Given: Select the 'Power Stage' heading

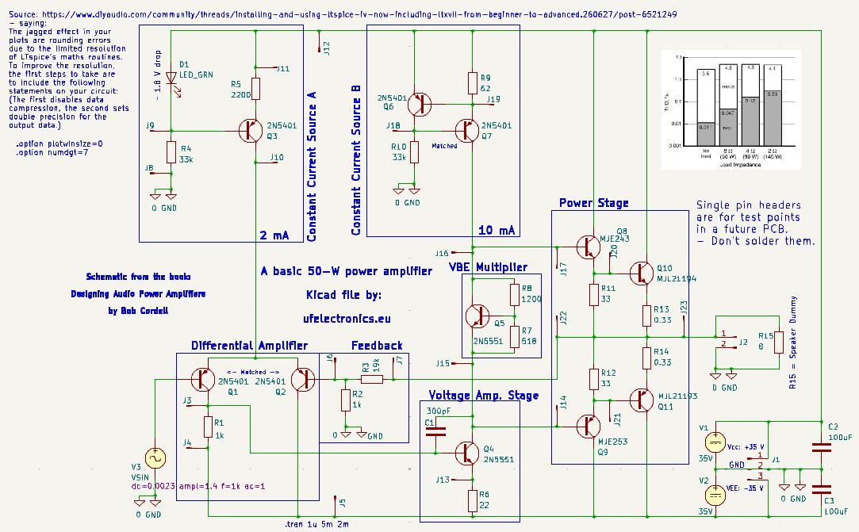Looking at the screenshot, I should point(594,203).
